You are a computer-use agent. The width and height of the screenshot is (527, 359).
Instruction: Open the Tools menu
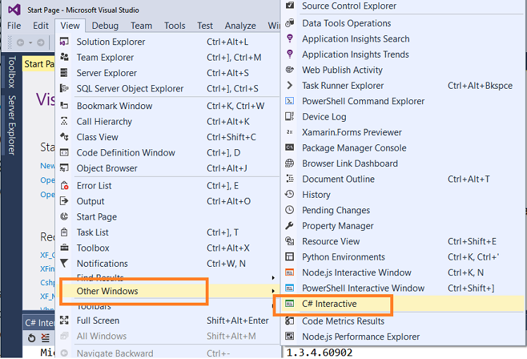coord(175,25)
